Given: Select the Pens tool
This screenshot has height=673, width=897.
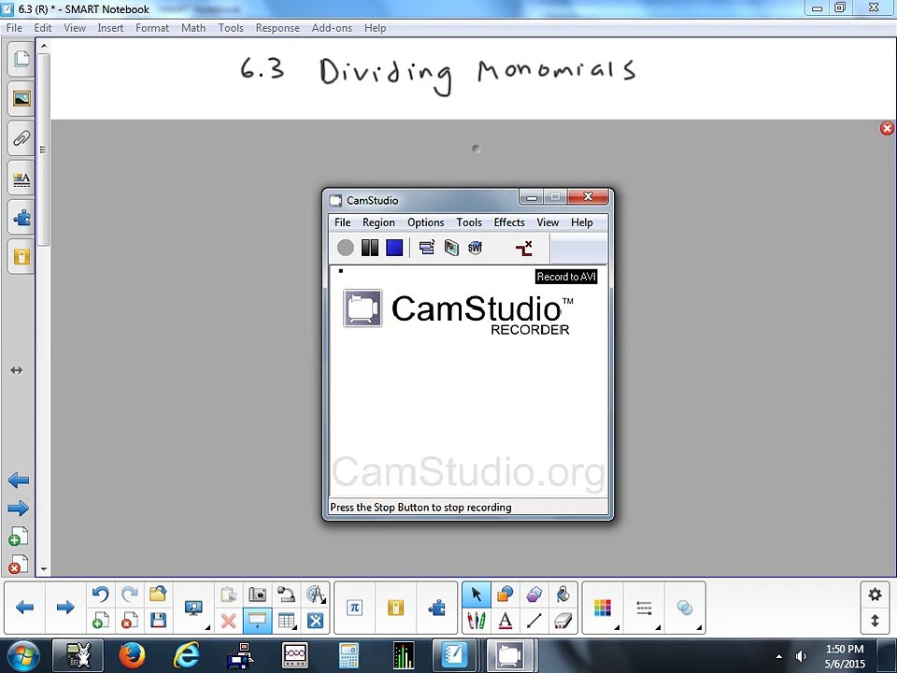Looking at the screenshot, I should [x=476, y=621].
